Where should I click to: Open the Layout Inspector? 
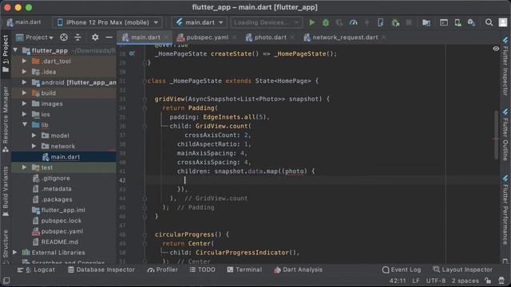coord(463,269)
